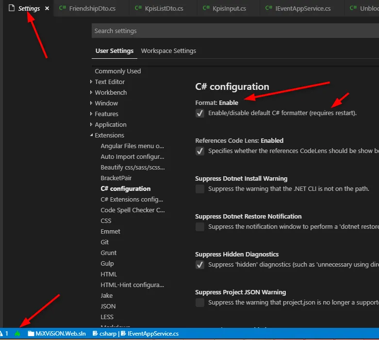Click the C# icon on IEventAppService.cs tab
379x340 pixels.
pyautogui.click(x=269, y=8)
